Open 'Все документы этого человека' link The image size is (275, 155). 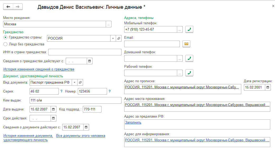pyautogui.click(x=81, y=136)
